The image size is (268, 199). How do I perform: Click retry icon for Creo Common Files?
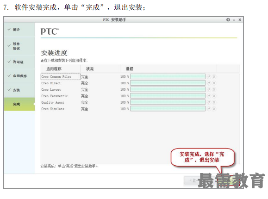point(209,76)
